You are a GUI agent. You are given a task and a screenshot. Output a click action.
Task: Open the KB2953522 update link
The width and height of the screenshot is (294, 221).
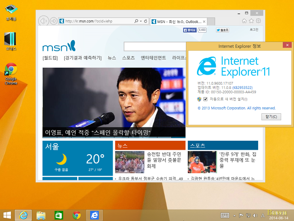243,87
